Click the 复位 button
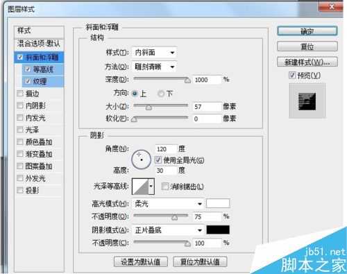 [x=307, y=46]
